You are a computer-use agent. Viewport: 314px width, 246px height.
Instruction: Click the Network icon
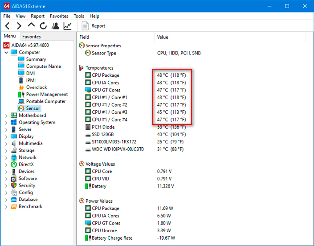[x=14, y=158]
